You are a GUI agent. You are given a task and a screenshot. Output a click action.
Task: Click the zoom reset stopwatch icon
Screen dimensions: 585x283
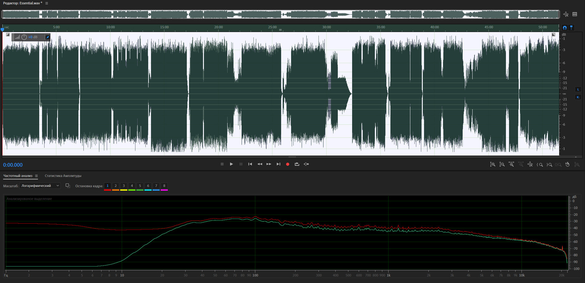pos(568,165)
